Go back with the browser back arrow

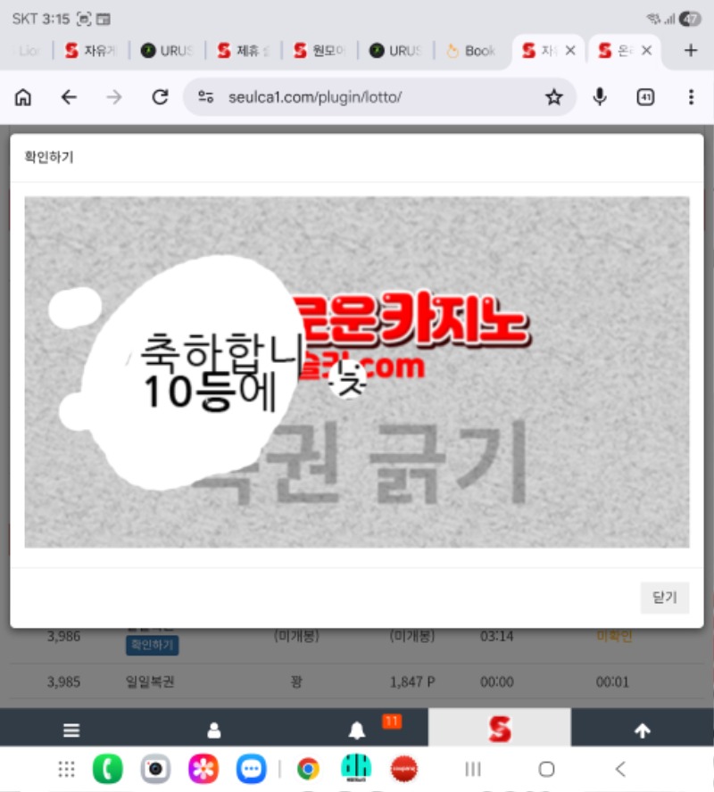coord(69,97)
